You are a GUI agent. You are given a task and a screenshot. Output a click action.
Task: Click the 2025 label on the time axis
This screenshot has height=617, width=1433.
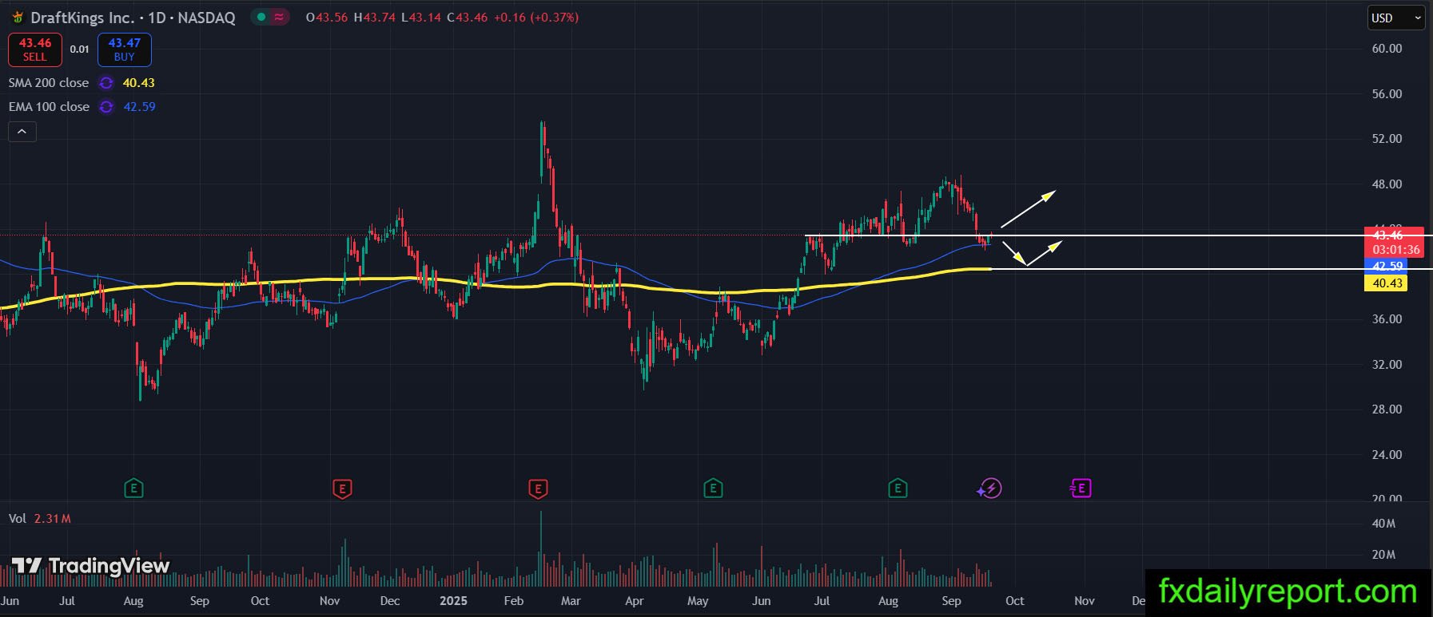[x=453, y=601]
